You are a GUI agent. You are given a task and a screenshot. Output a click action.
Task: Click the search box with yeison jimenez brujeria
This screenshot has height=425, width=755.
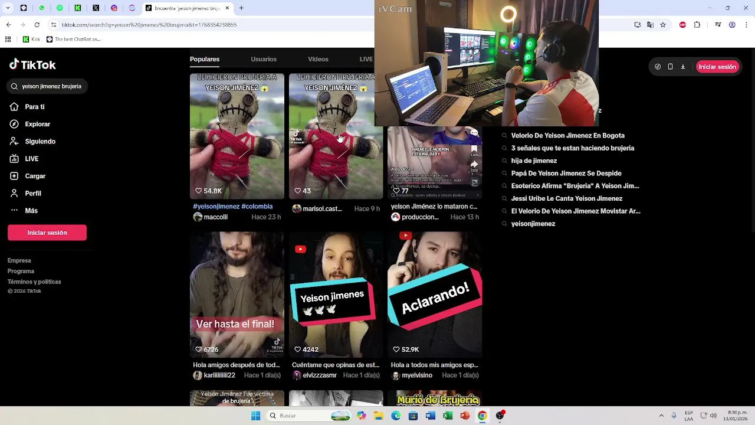[x=48, y=86]
